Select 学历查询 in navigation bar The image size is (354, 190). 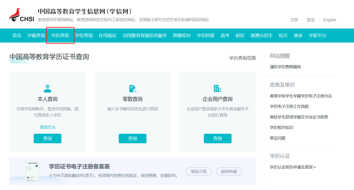[60, 35]
